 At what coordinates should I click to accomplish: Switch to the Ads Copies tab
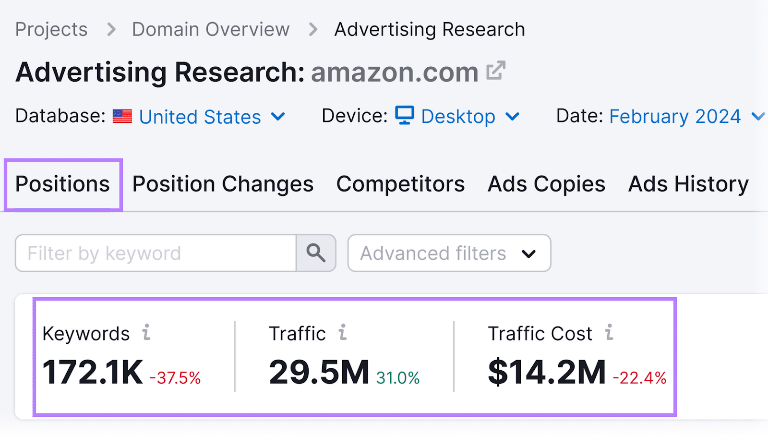[x=546, y=184]
